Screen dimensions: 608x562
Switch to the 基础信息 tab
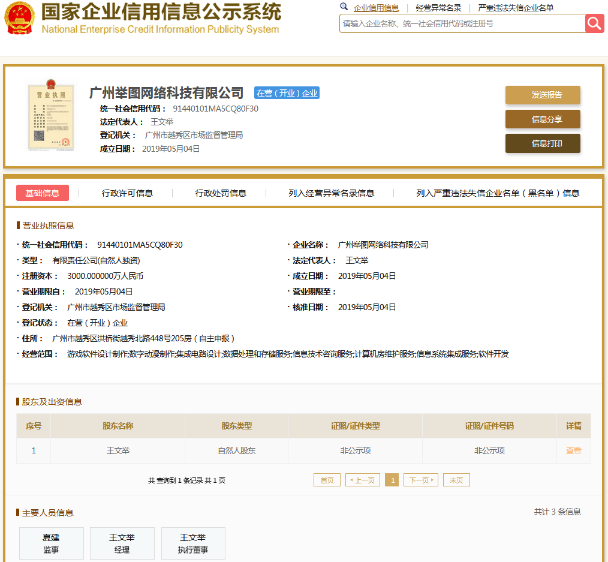pos(43,193)
